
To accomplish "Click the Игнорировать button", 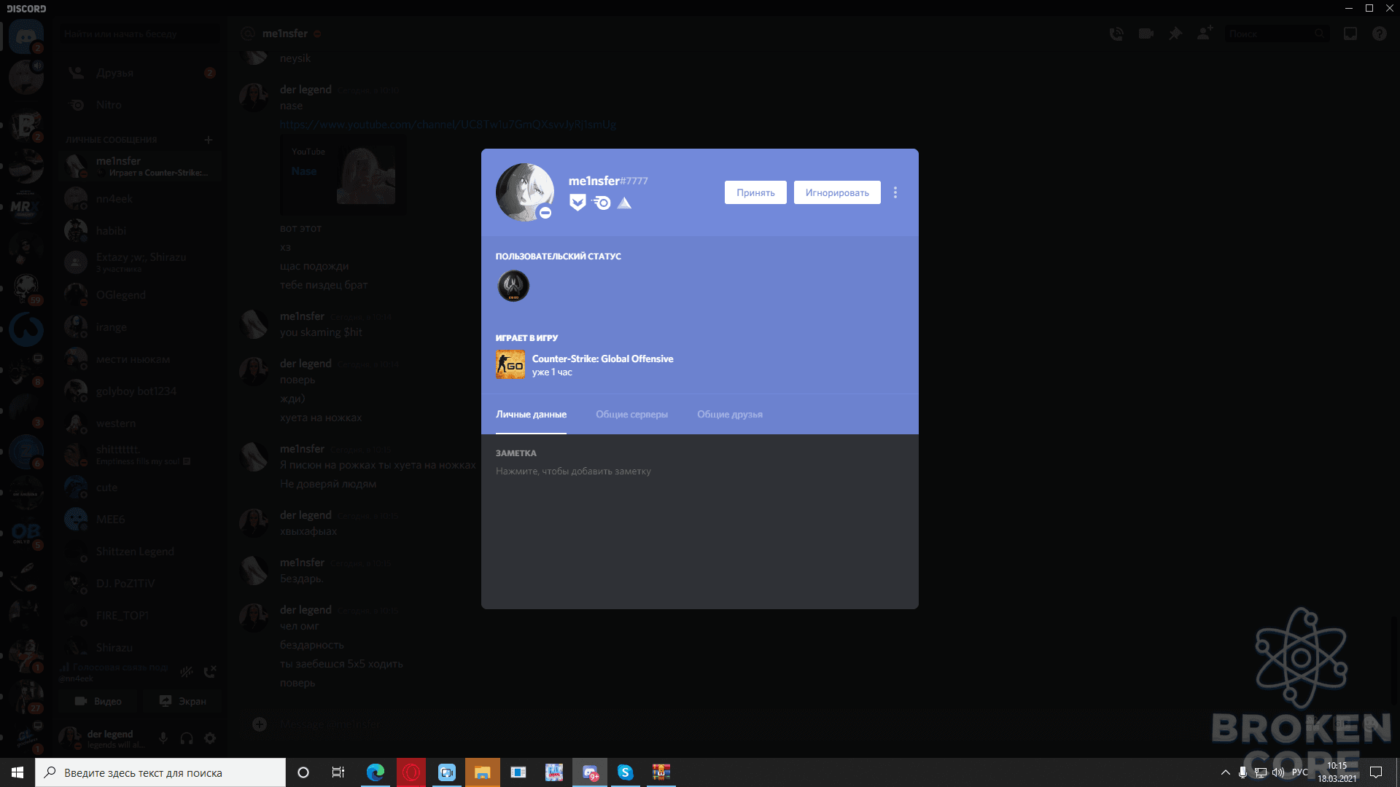I will coord(837,192).
